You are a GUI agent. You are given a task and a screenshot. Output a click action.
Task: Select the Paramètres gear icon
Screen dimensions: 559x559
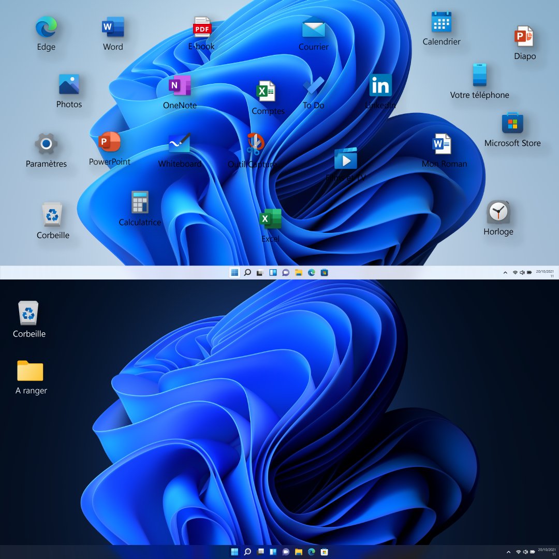click(46, 144)
